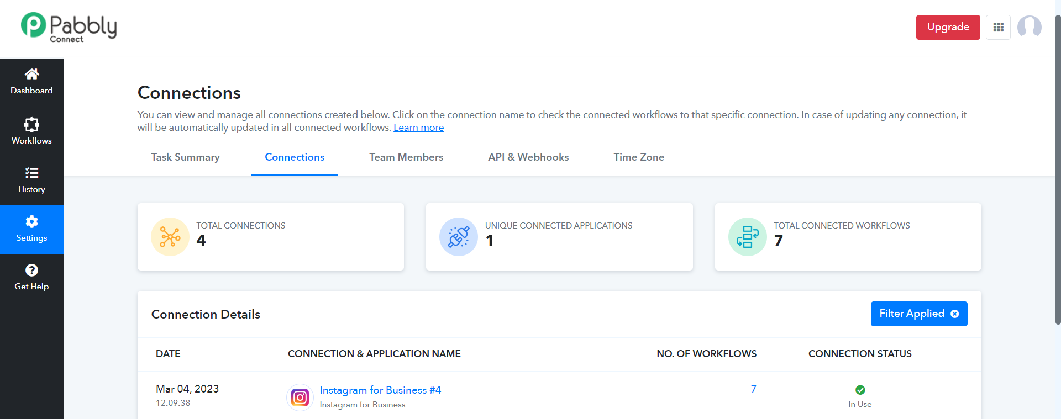The width and height of the screenshot is (1061, 419).
Task: Open the apps grid icon
Action: coord(998,27)
